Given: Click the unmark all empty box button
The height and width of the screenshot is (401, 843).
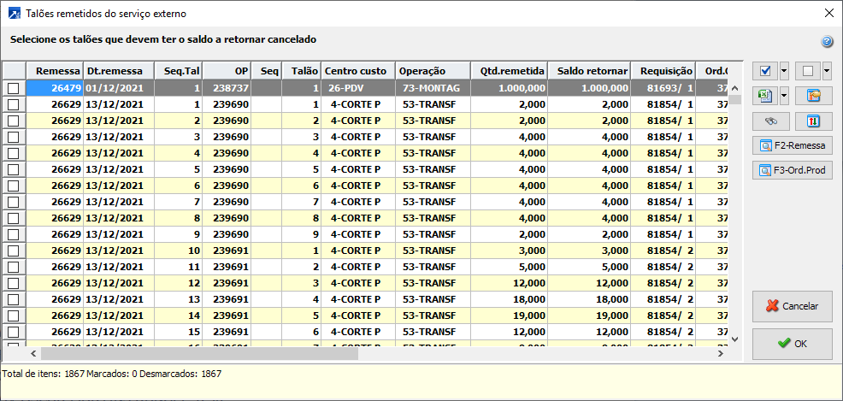Looking at the screenshot, I should coord(807,71).
